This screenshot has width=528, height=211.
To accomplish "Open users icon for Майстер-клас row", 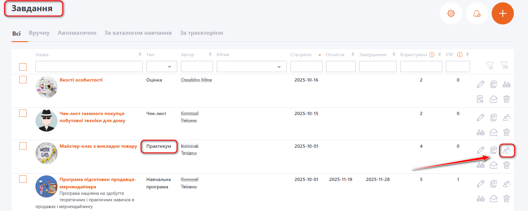I will (506, 150).
